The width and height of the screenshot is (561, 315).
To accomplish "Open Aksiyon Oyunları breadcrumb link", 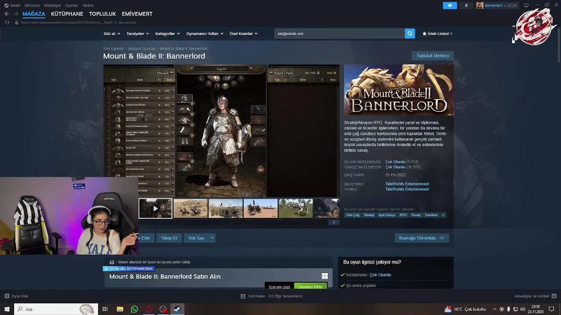I will tap(142, 49).
